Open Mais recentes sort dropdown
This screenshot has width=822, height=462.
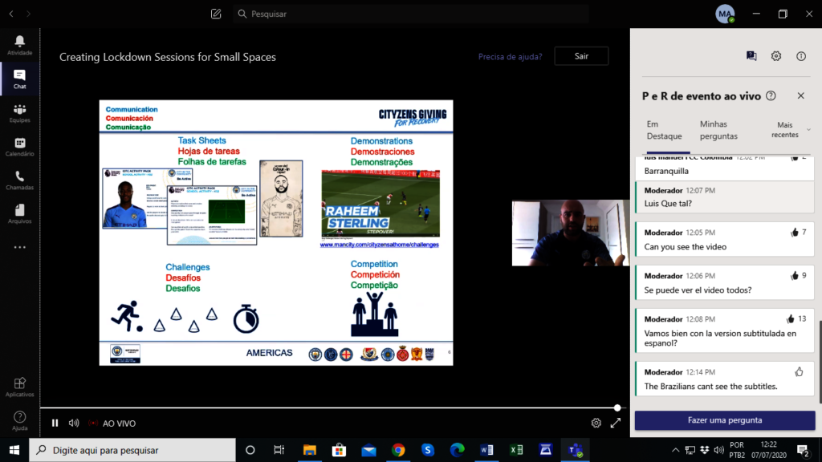pos(791,129)
